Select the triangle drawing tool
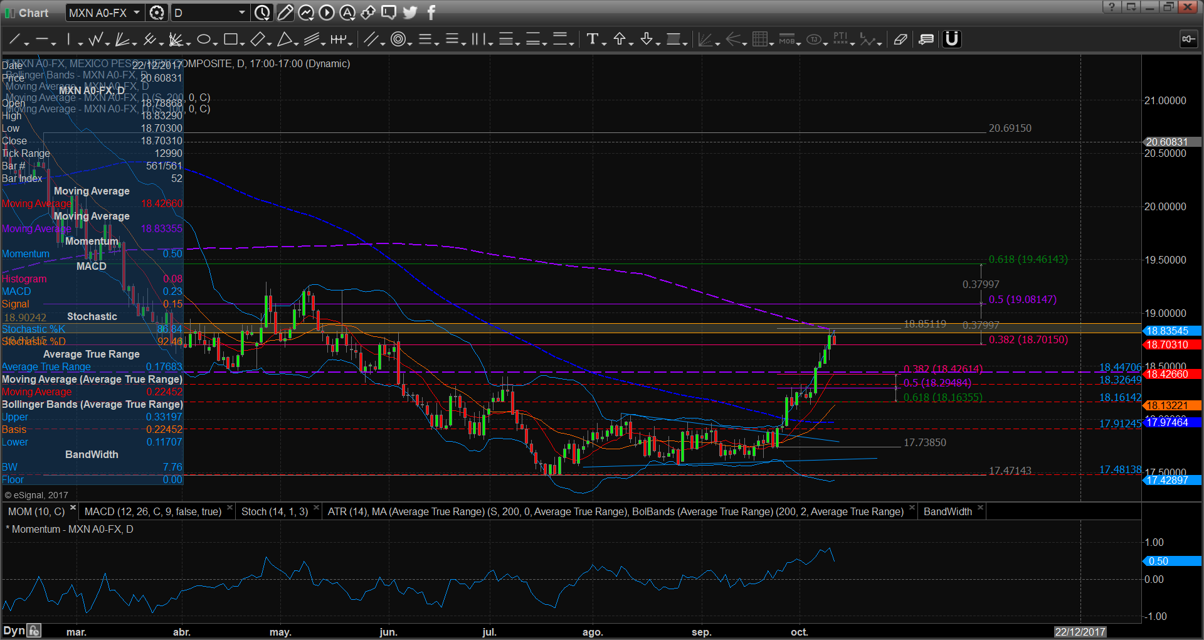 pyautogui.click(x=285, y=40)
